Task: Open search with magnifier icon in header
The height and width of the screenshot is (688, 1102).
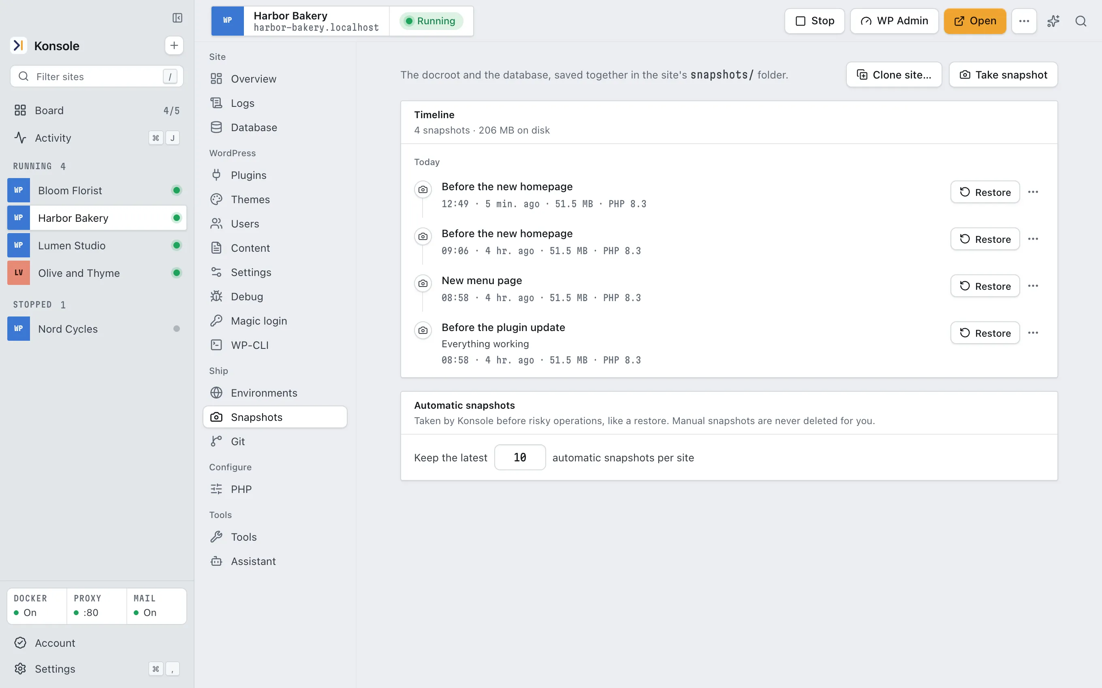Action: pyautogui.click(x=1081, y=21)
